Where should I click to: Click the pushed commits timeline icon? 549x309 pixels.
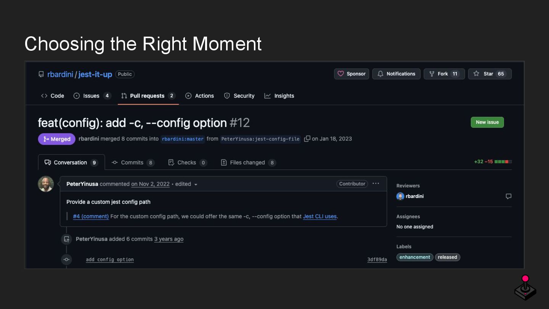pyautogui.click(x=67, y=239)
